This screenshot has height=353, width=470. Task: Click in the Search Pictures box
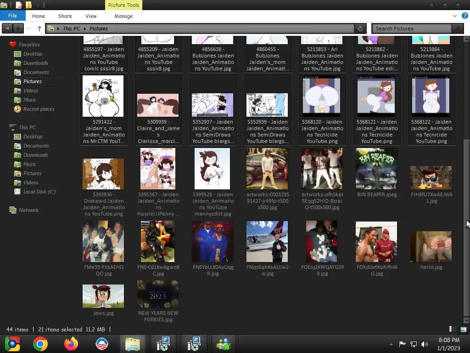pos(412,28)
